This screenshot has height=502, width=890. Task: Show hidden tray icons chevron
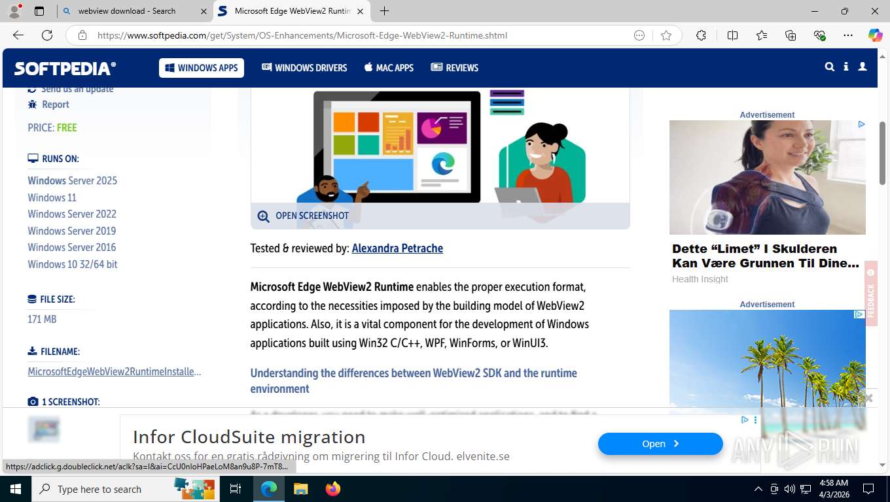click(758, 489)
